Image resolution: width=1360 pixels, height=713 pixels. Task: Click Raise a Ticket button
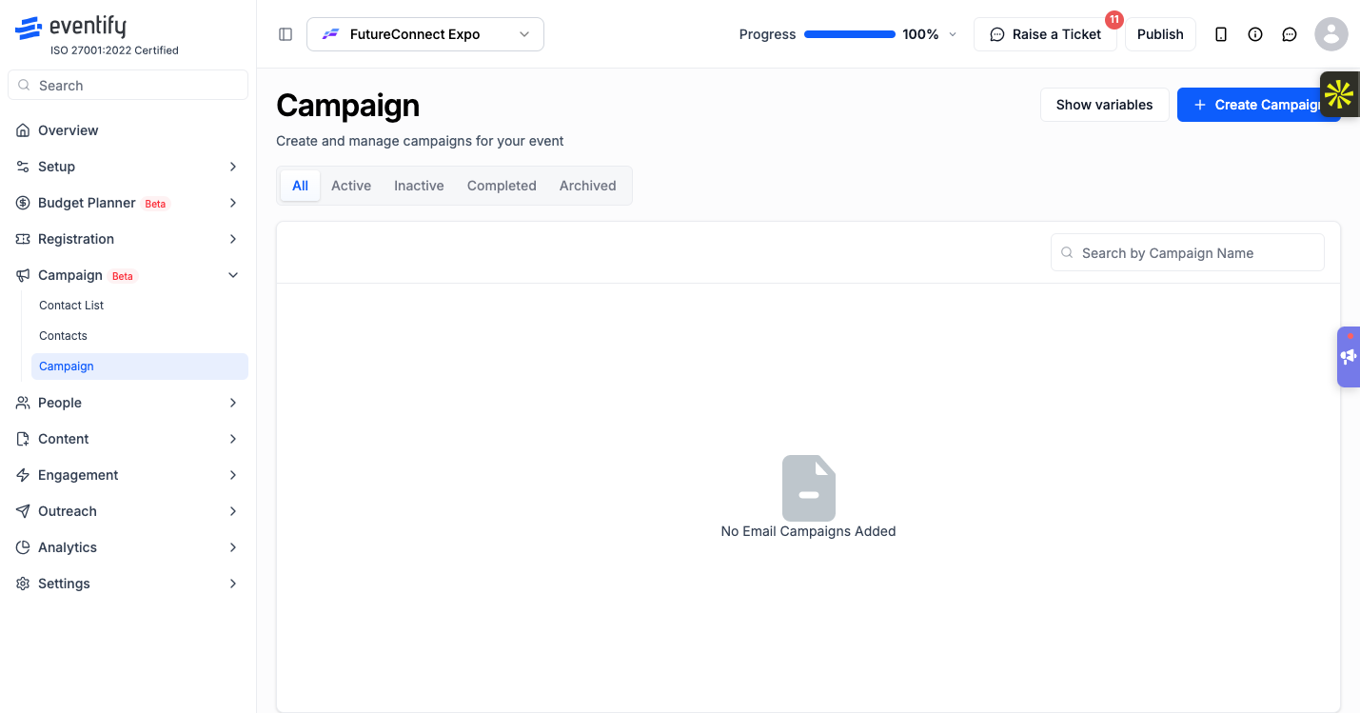(1045, 34)
